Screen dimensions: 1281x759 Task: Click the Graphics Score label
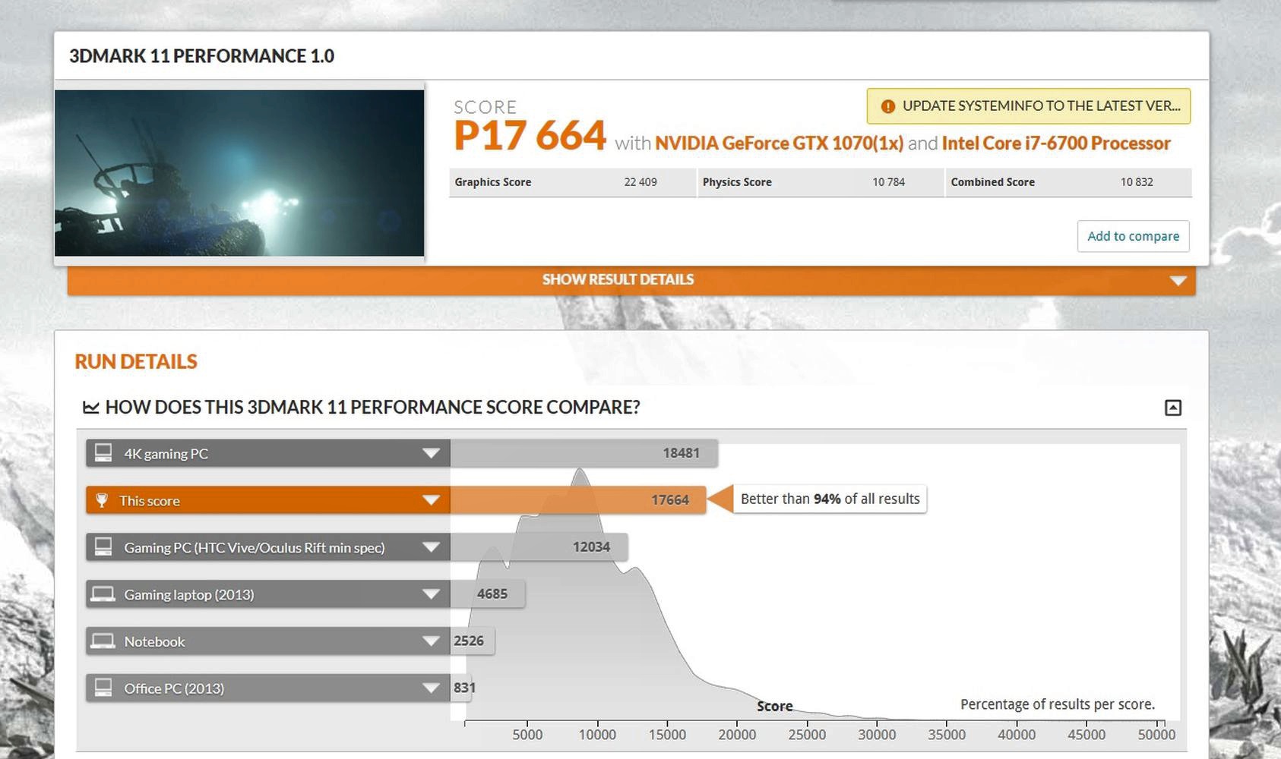click(x=492, y=182)
